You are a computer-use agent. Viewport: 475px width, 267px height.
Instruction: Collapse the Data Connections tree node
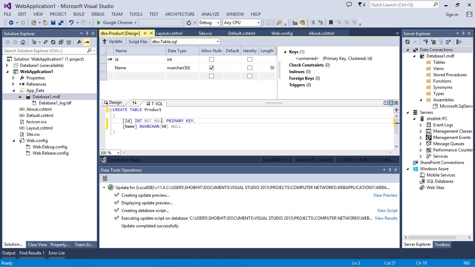point(407,49)
